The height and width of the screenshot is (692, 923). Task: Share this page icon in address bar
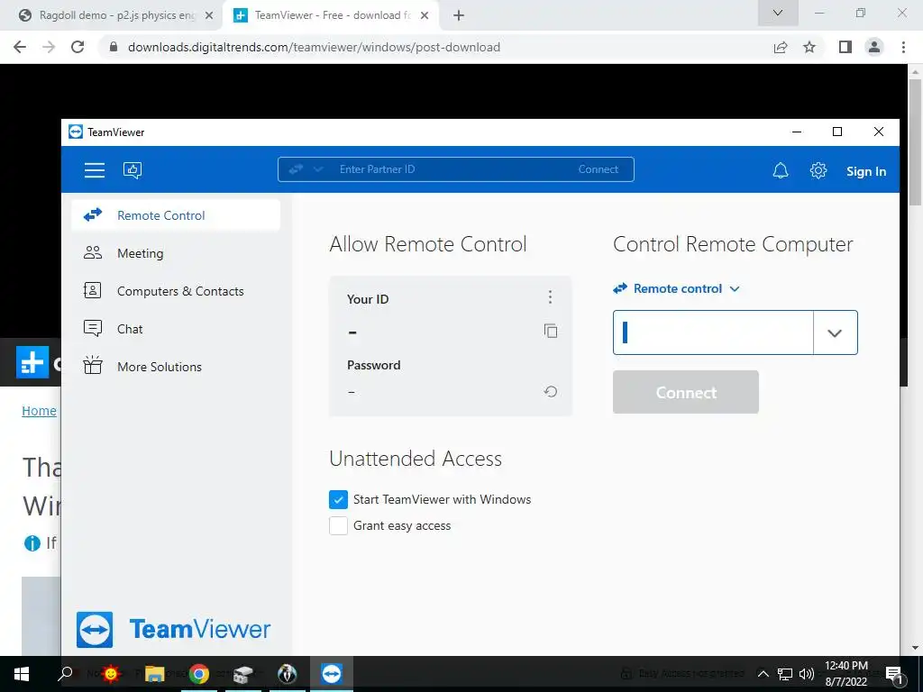coord(781,47)
